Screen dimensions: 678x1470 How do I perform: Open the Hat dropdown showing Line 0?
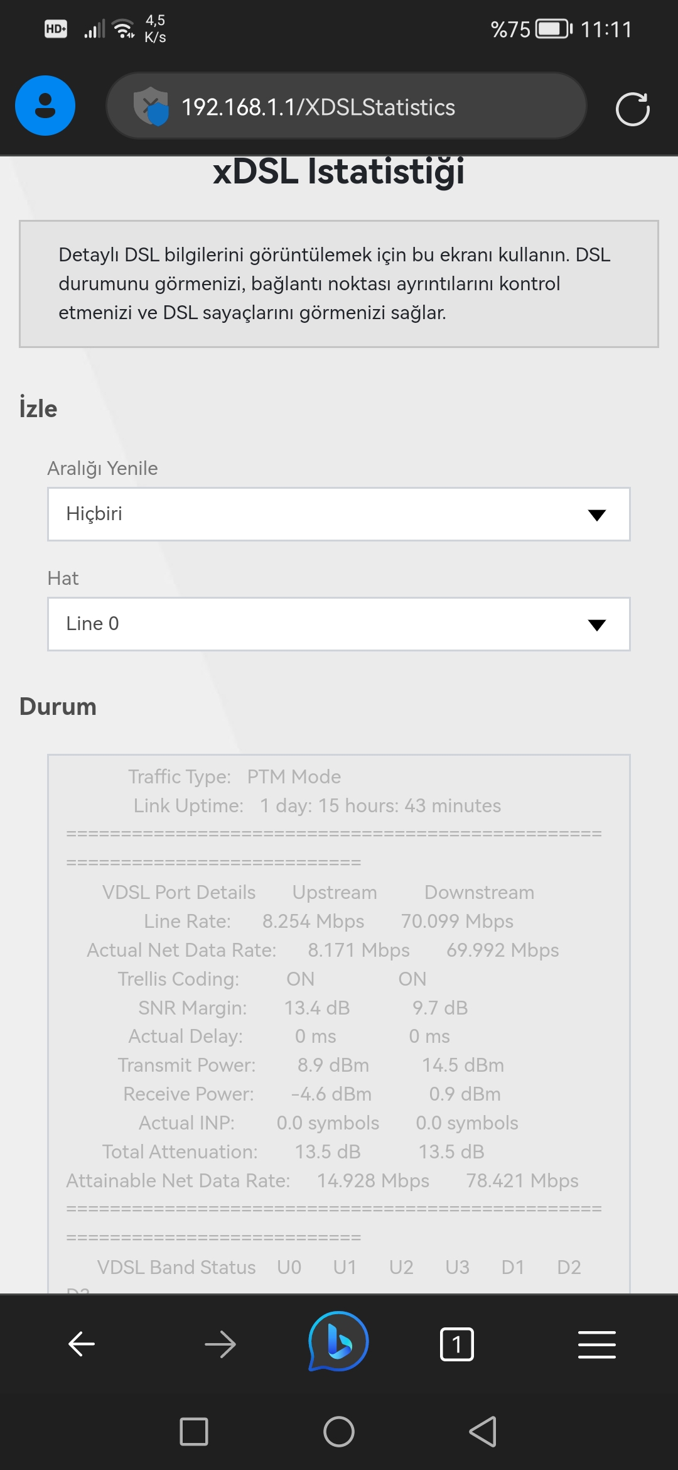point(339,624)
